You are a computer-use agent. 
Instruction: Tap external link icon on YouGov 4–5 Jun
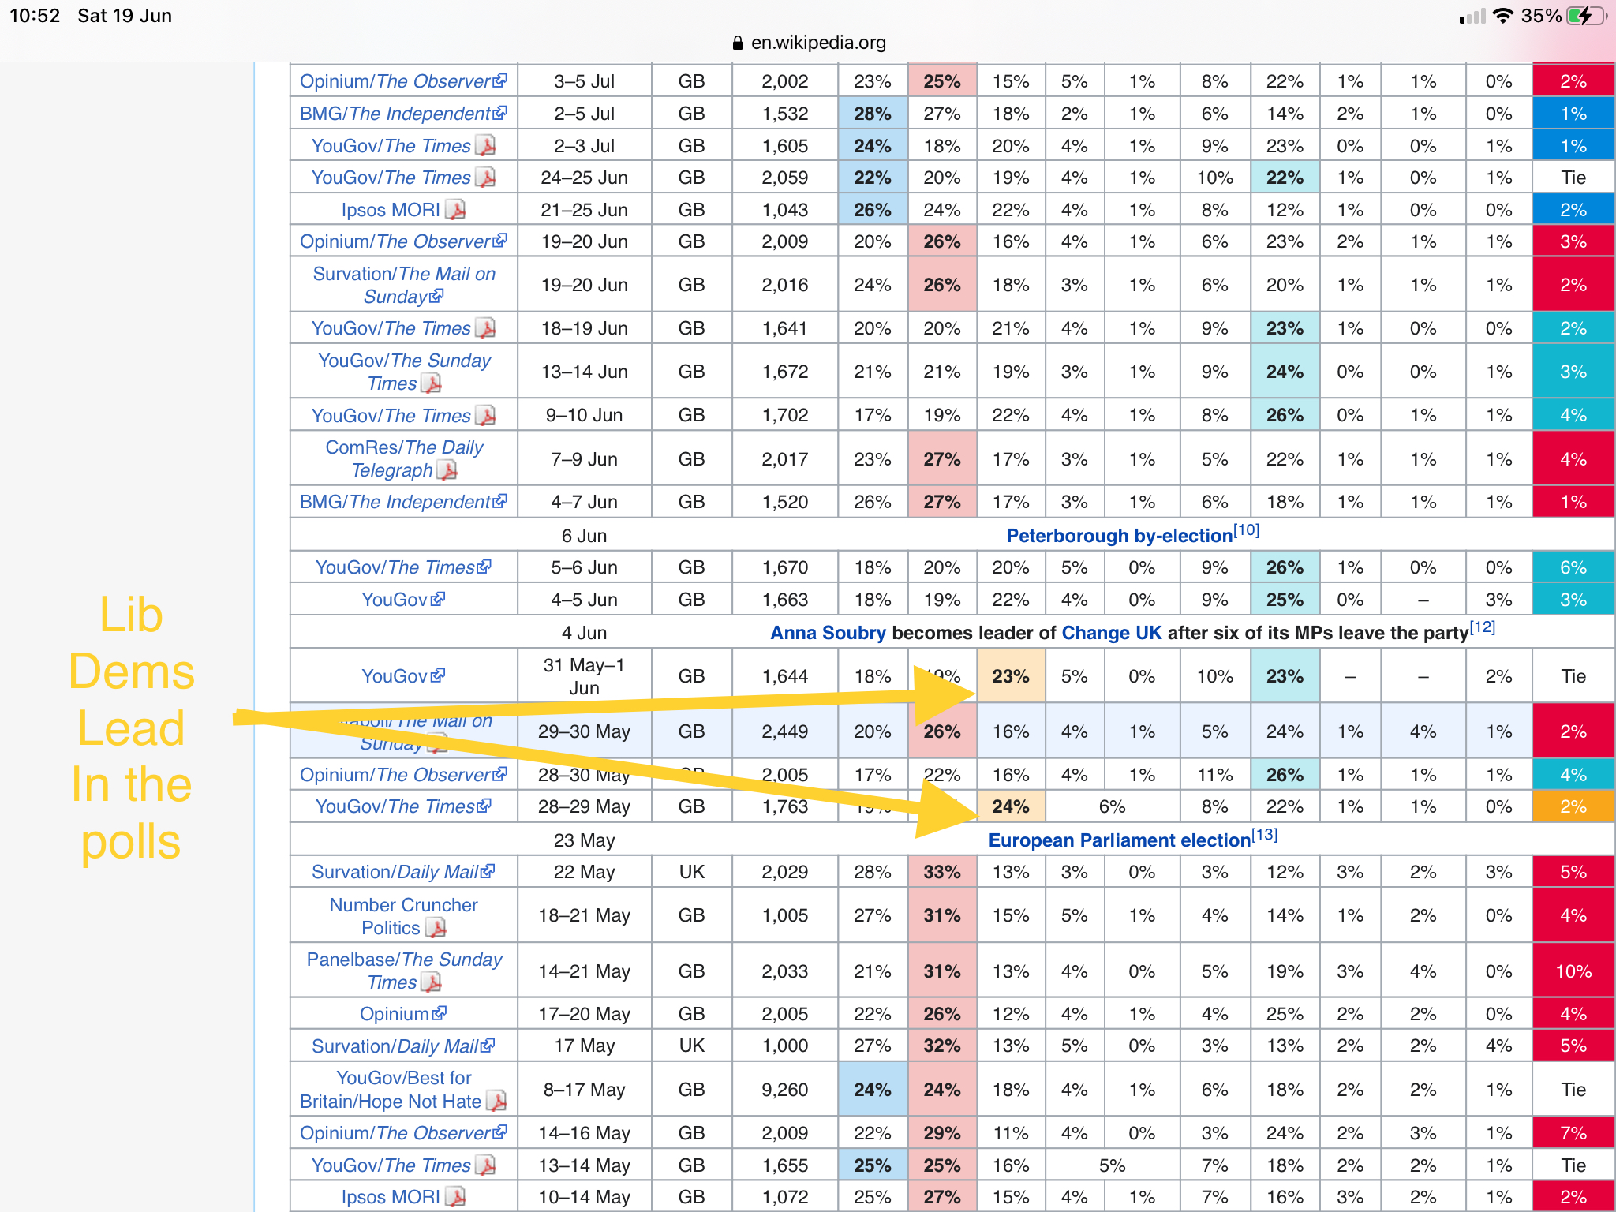tap(438, 598)
